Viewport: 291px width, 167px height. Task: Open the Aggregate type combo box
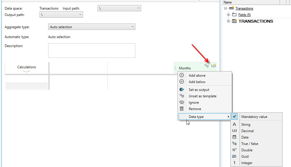(92, 27)
